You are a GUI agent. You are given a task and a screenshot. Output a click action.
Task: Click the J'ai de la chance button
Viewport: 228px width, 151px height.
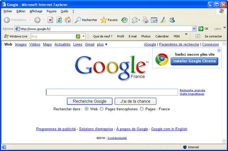pyautogui.click(x=135, y=101)
